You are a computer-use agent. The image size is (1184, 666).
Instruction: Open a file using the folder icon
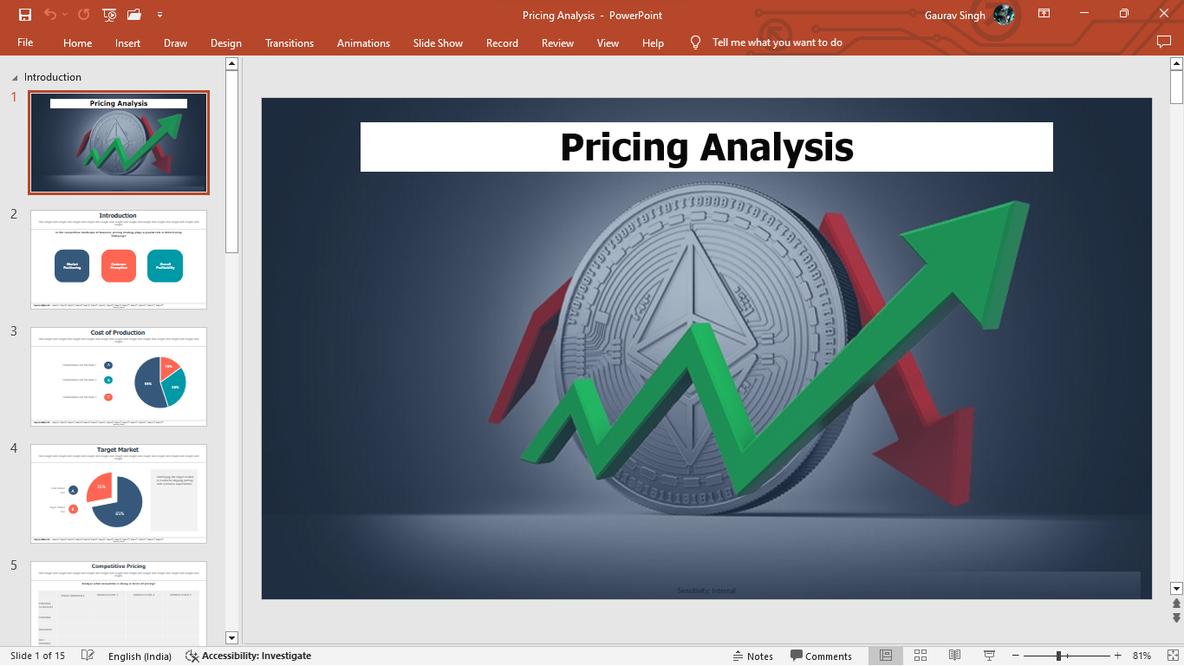(134, 15)
